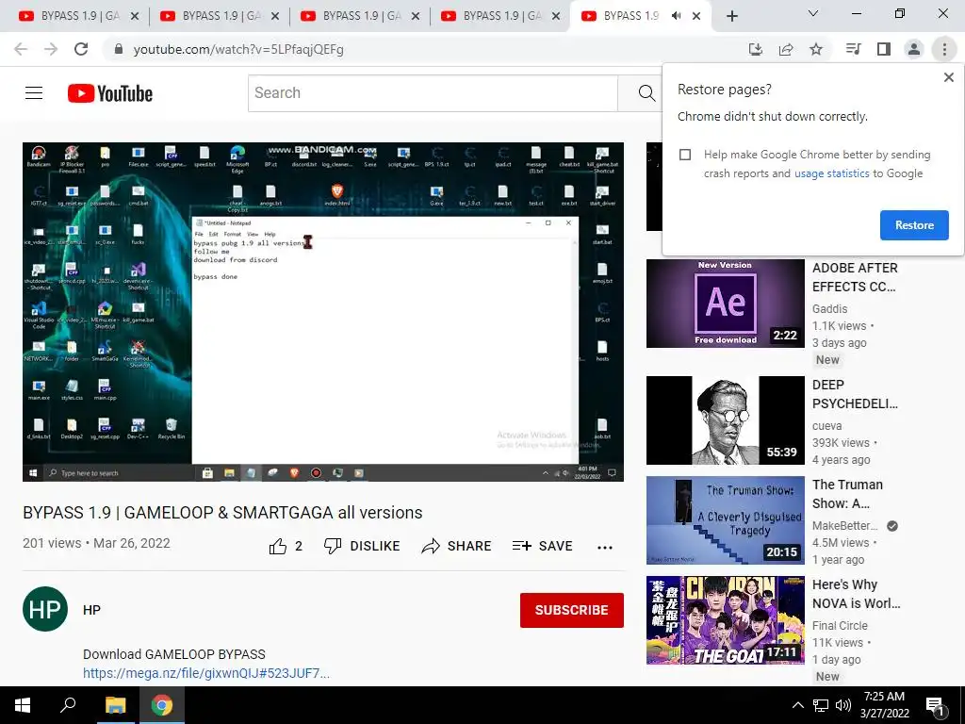Open Here's Why NOVA video thumbnail

[x=725, y=620]
